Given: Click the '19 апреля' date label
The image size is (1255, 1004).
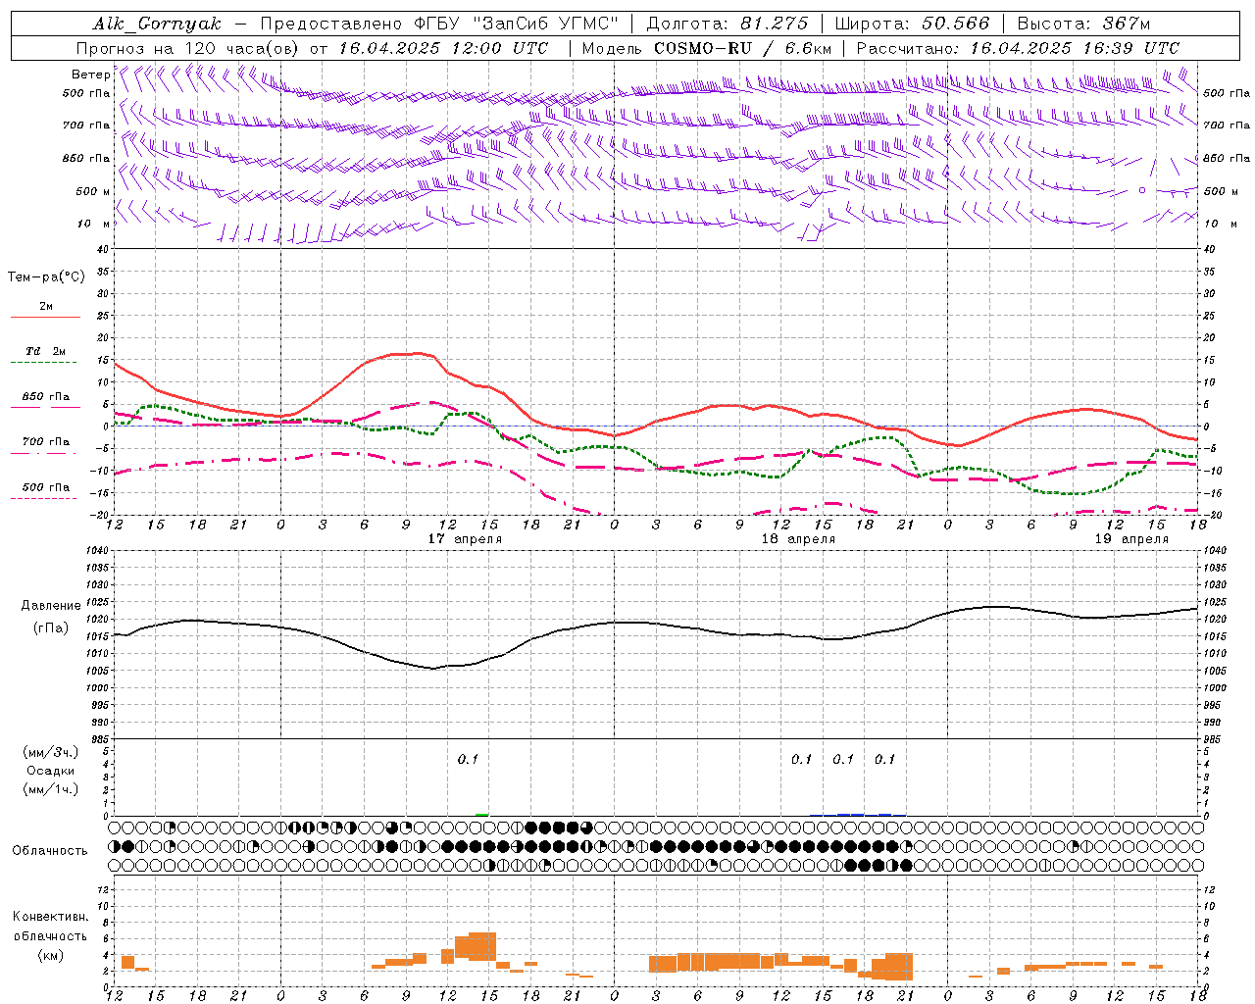Looking at the screenshot, I should click(1131, 539).
